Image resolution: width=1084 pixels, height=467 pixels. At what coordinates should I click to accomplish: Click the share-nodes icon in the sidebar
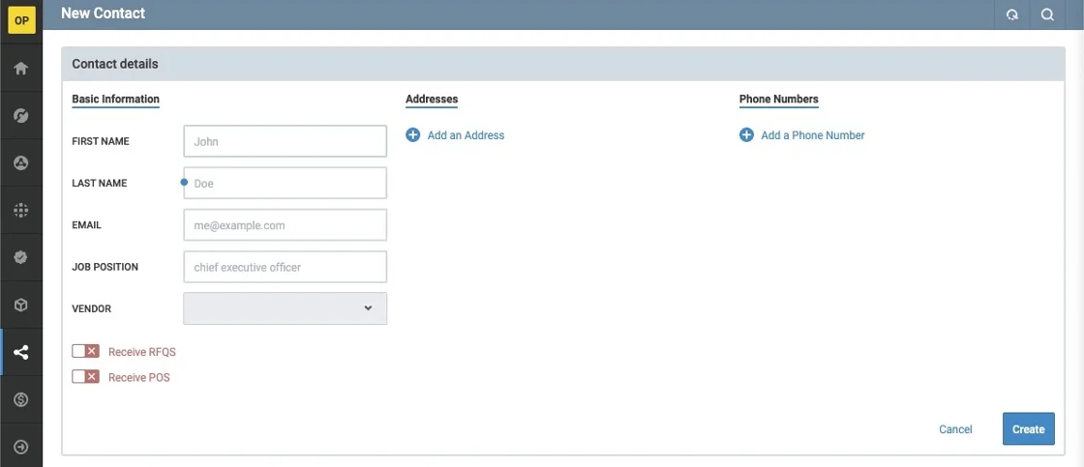coord(21,353)
